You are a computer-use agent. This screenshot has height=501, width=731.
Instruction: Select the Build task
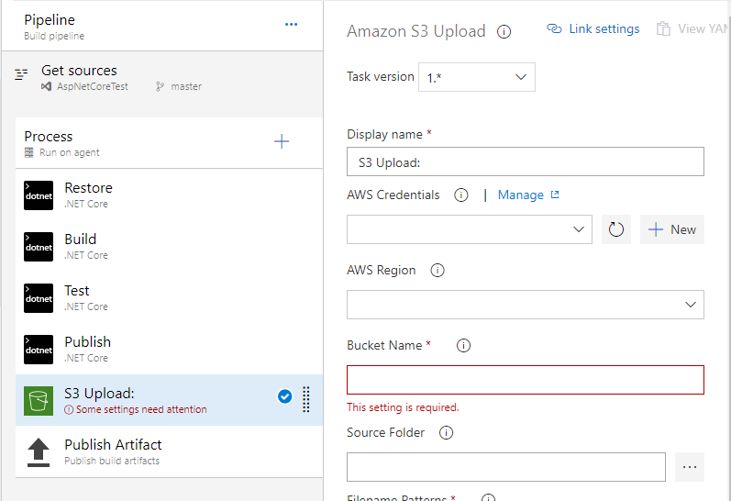170,247
